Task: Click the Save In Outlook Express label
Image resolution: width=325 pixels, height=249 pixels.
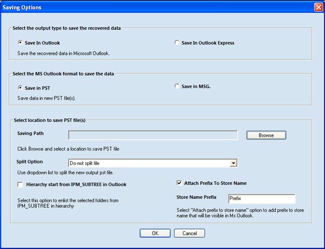Action: (208, 43)
